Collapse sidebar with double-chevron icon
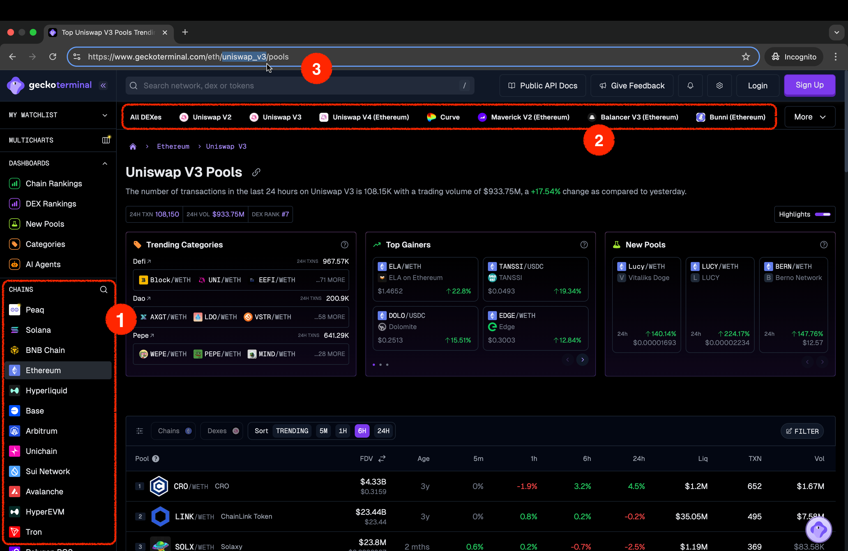Viewport: 848px width, 551px height. 103,86
